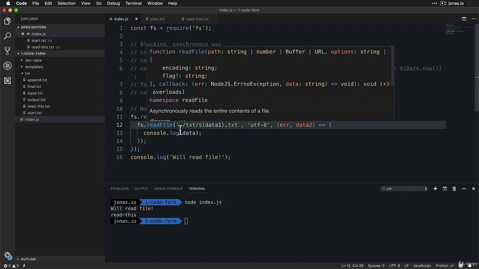The width and height of the screenshot is (479, 269).
Task: Open the Help menu
Action: [173, 3]
